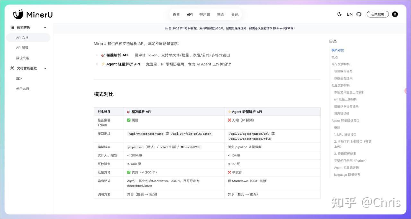Select API 管理 in sidebar

22,48
